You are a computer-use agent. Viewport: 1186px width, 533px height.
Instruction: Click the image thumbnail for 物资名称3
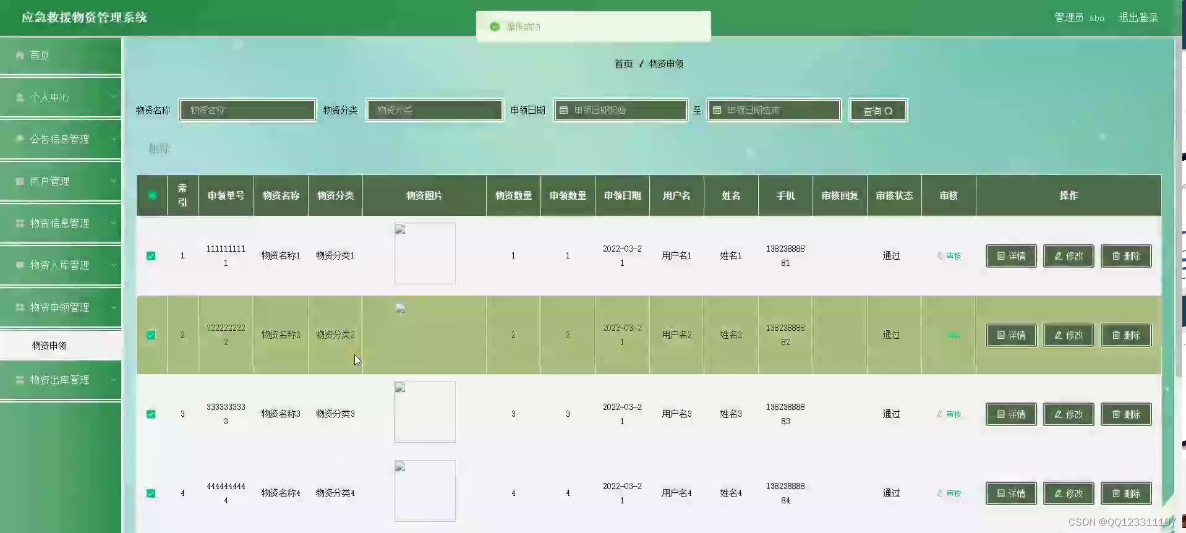tap(425, 412)
